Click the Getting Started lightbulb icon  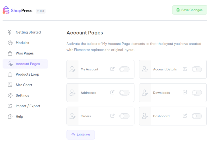pos(10,32)
